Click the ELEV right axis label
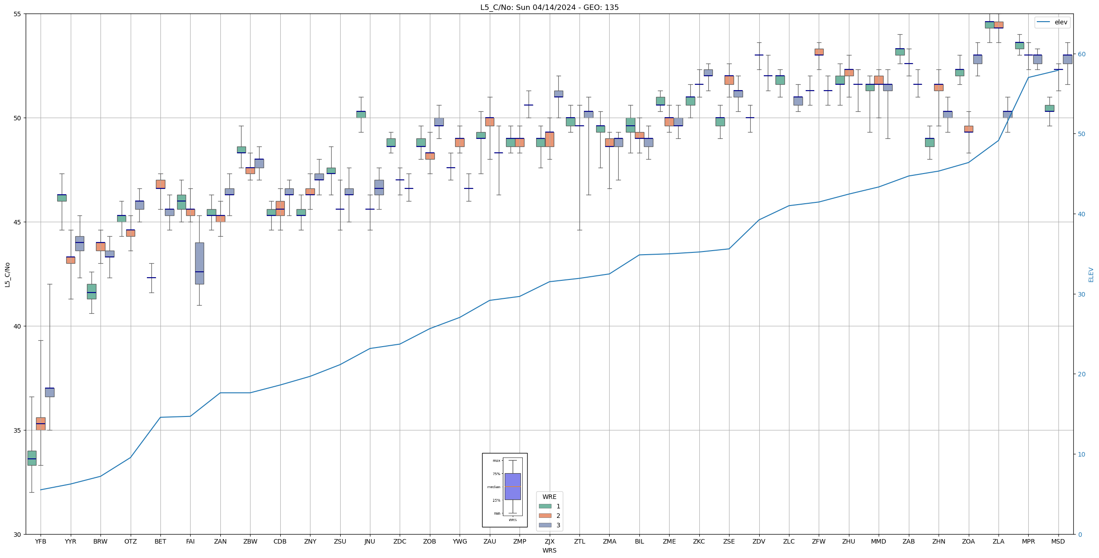1099x558 pixels. 1091,274
